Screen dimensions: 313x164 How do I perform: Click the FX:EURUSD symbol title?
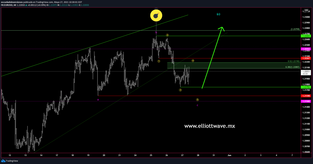(x=8, y=5)
